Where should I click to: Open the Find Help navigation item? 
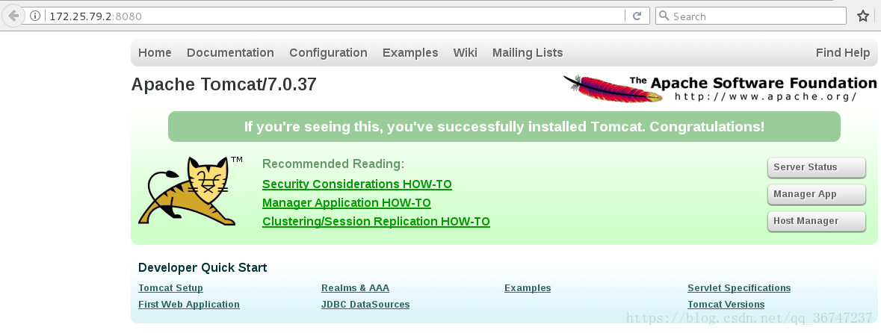pyautogui.click(x=843, y=53)
